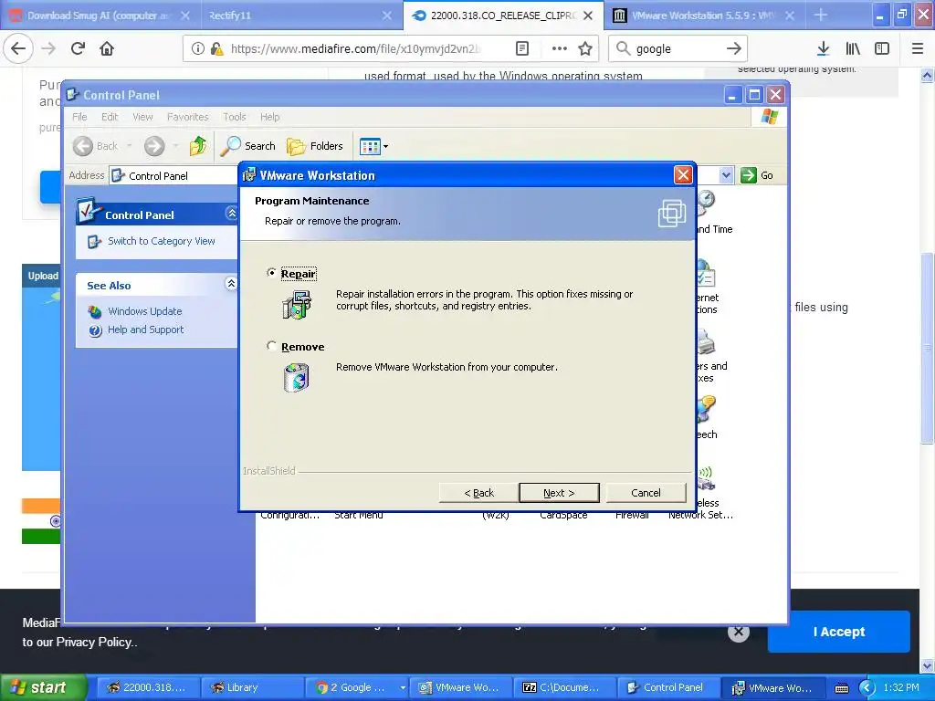The height and width of the screenshot is (701, 935).
Task: Open Firefox hamburger menu
Action: point(918,48)
